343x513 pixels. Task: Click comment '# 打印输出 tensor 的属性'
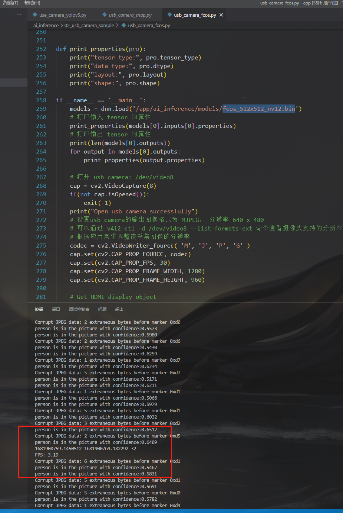coord(111,135)
